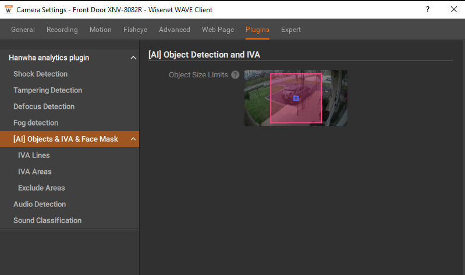Viewport: 465px width, 275px height.
Task: Open Fog detection settings
Action: pyautogui.click(x=36, y=123)
